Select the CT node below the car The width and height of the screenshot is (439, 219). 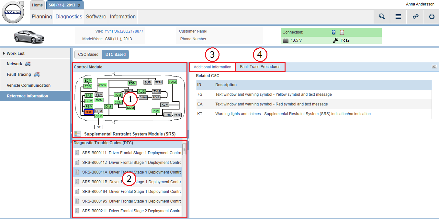(x=98, y=127)
